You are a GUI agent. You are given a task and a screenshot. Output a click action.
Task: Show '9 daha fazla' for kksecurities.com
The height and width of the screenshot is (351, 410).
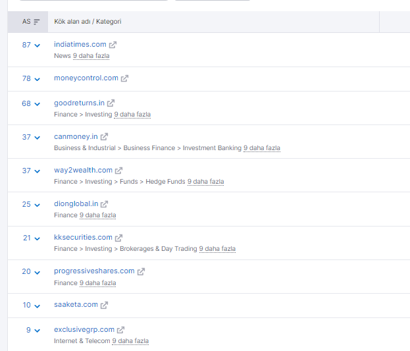217,249
